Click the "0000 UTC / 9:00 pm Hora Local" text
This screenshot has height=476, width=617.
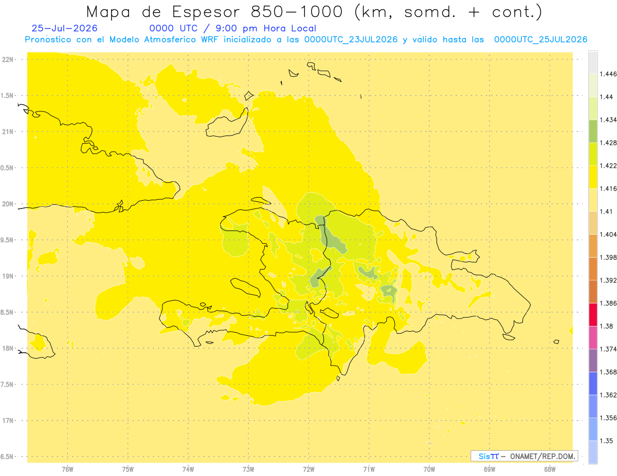[233, 29]
